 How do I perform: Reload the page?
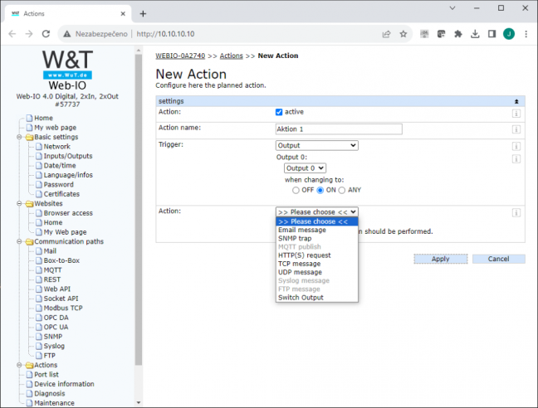coord(46,34)
